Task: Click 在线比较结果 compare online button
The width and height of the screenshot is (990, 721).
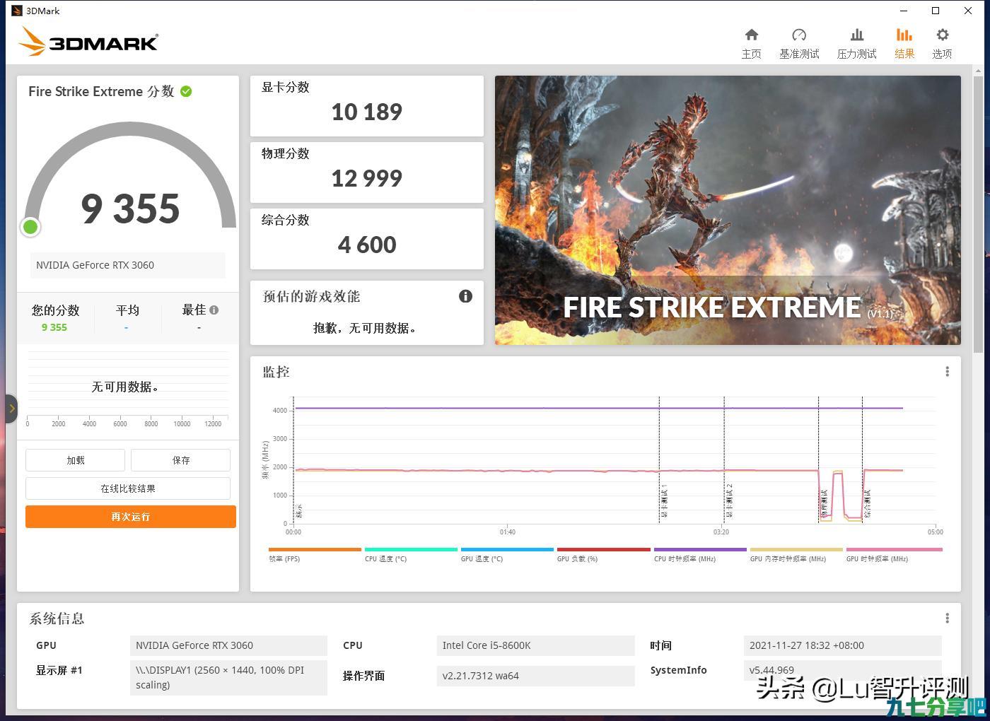Action: click(128, 488)
